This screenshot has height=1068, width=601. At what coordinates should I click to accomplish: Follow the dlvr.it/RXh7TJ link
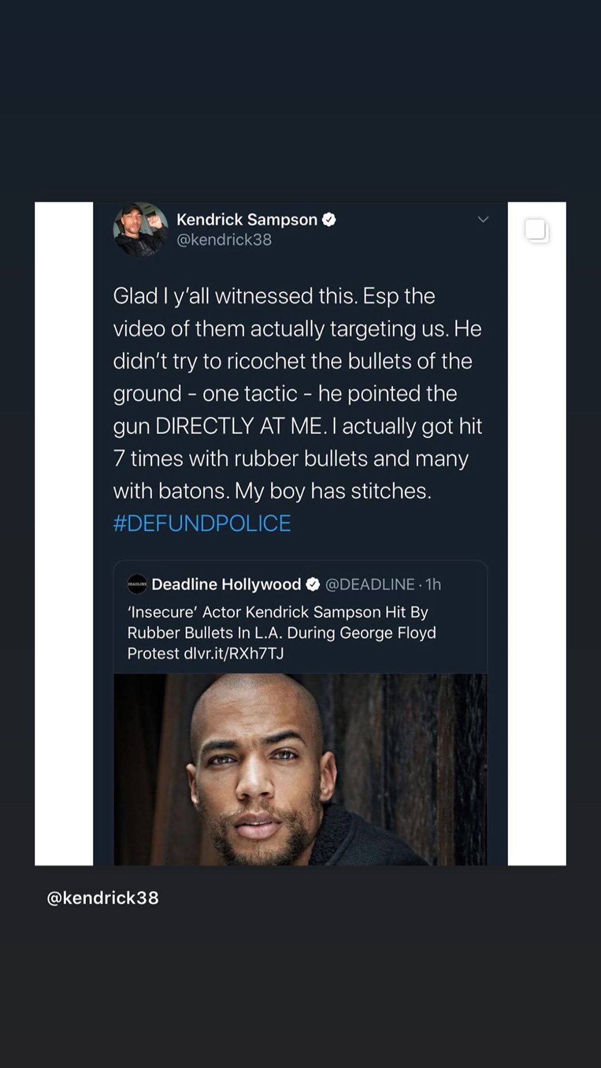pyautogui.click(x=234, y=653)
